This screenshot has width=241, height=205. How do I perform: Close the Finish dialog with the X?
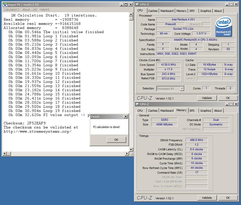point(126,116)
